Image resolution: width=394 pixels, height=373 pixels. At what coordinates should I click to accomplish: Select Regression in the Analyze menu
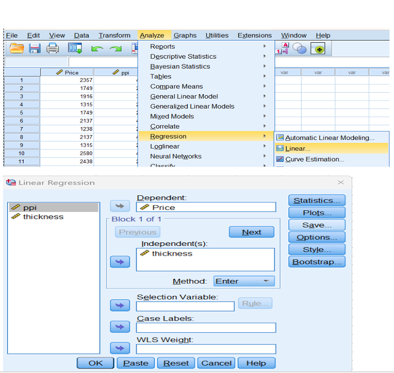tap(206, 136)
